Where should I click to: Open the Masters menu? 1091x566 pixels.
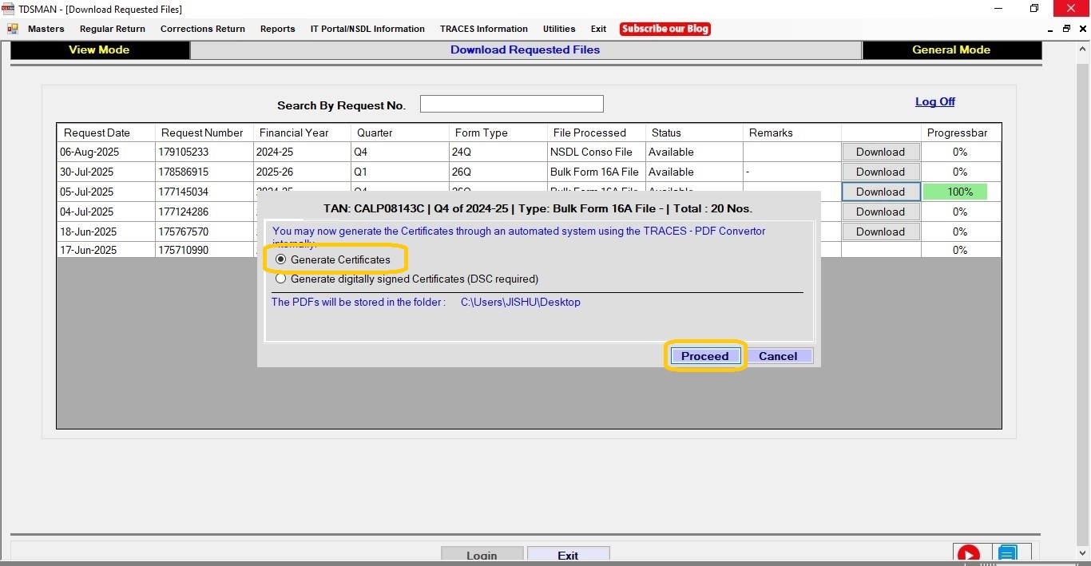pyautogui.click(x=46, y=29)
